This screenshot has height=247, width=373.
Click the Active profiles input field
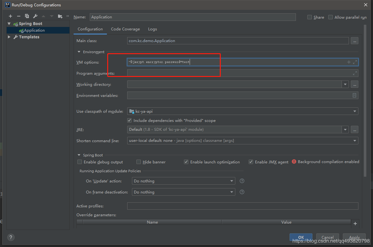pos(243,206)
